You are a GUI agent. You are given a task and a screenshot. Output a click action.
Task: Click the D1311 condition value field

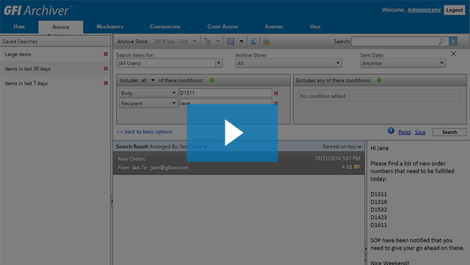pos(225,93)
